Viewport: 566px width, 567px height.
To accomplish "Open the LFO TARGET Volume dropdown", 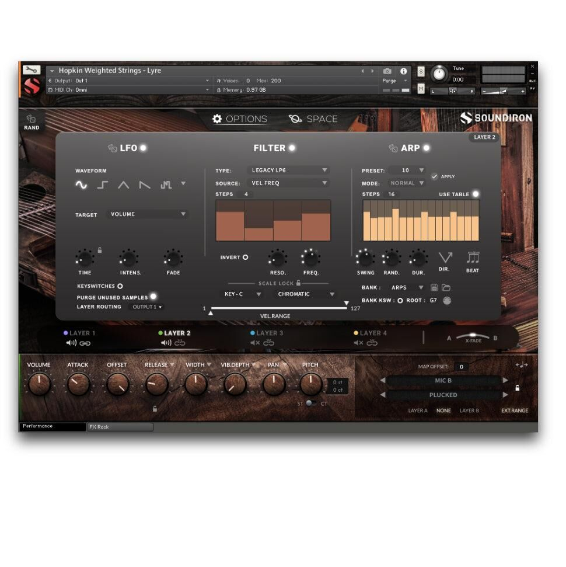I will tap(148, 214).
